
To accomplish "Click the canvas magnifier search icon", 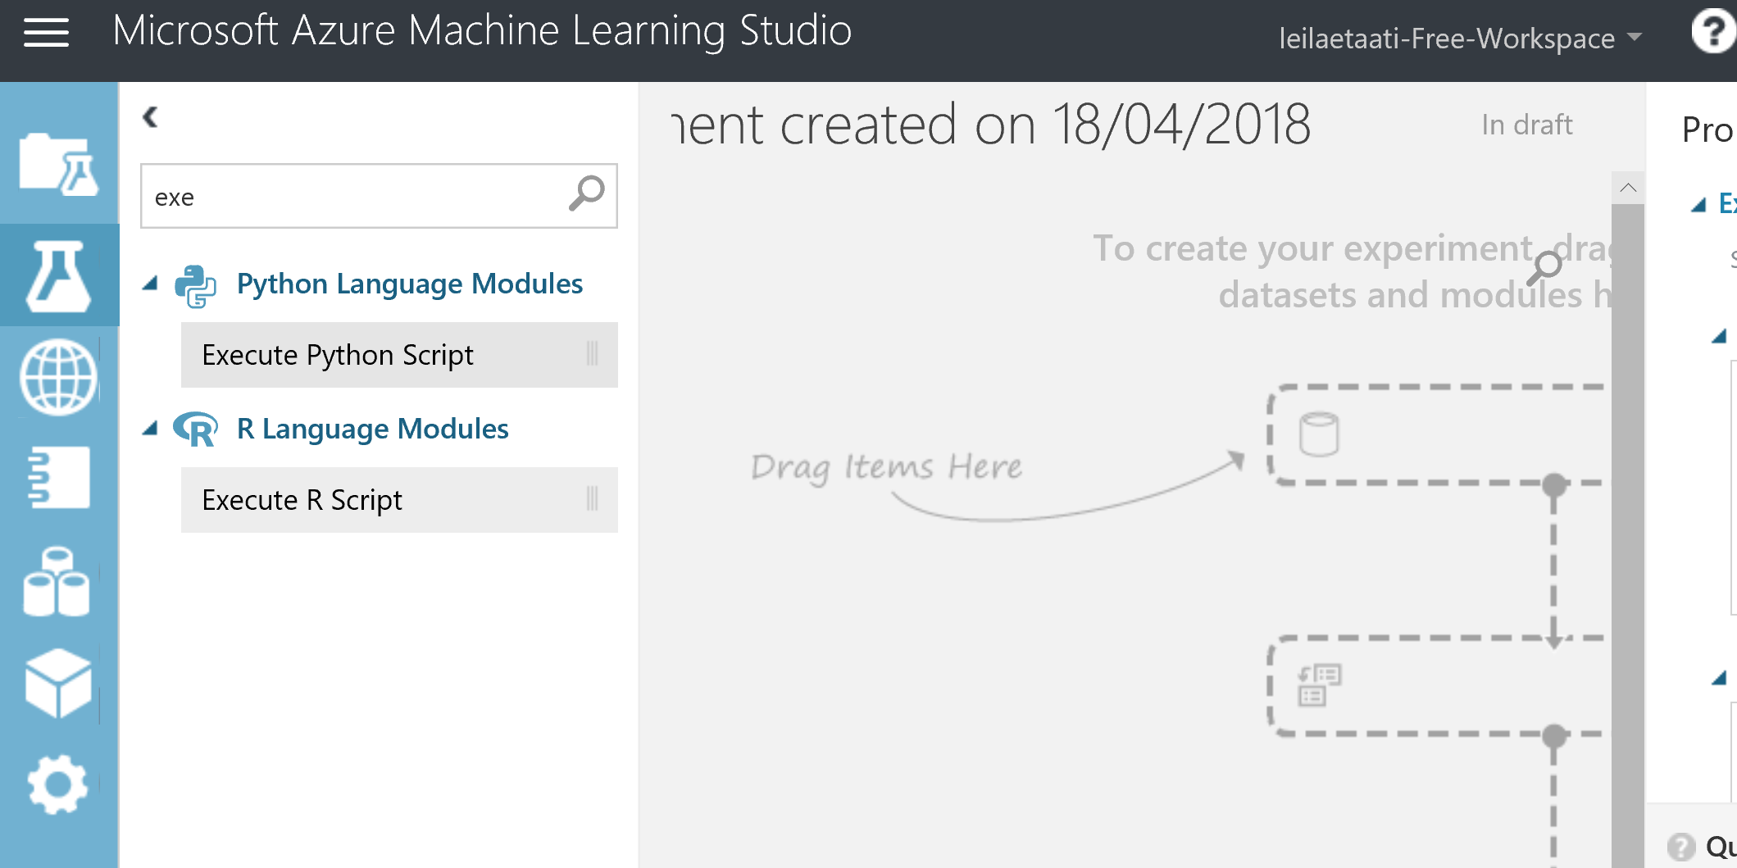I will [1544, 268].
